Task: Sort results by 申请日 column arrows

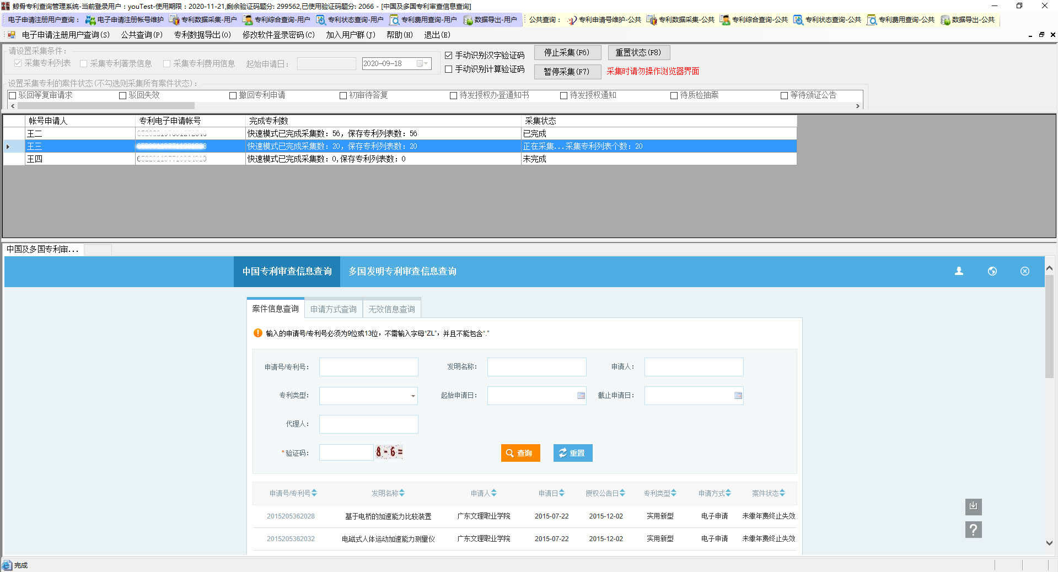Action: [x=561, y=493]
